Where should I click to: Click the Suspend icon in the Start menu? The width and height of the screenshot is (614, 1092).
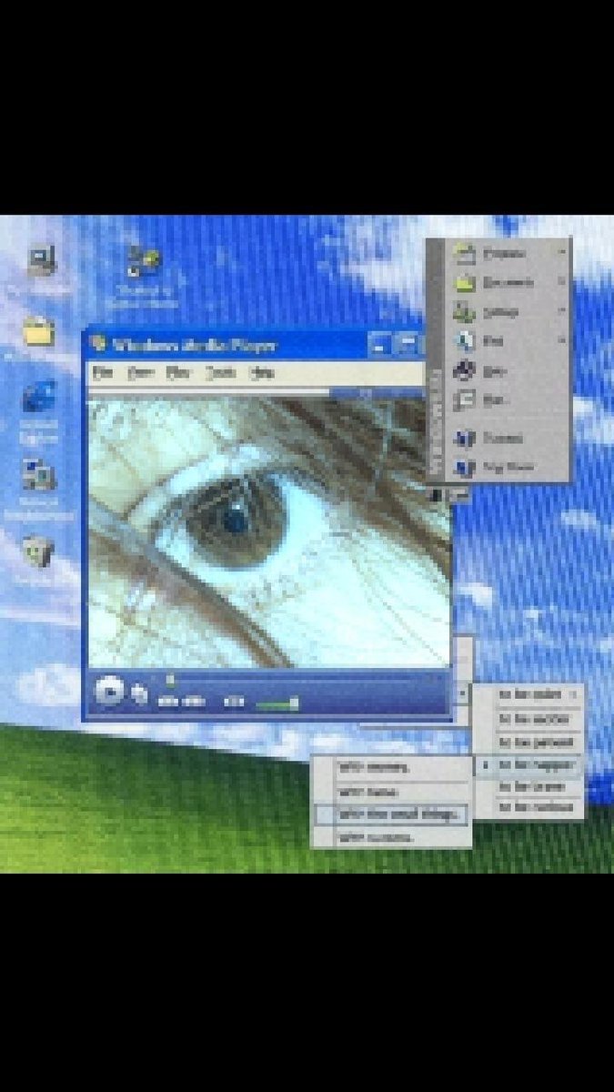coord(465,438)
